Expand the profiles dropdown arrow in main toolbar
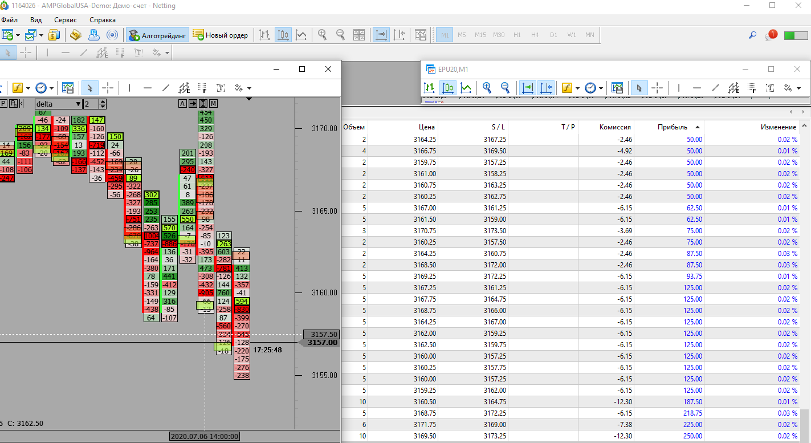This screenshot has width=811, height=443. (x=40, y=35)
